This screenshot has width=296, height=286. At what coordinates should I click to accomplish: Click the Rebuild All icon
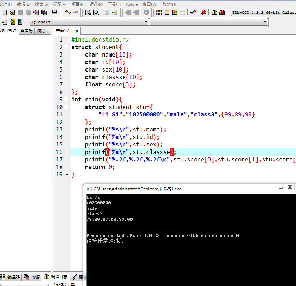coord(183,13)
